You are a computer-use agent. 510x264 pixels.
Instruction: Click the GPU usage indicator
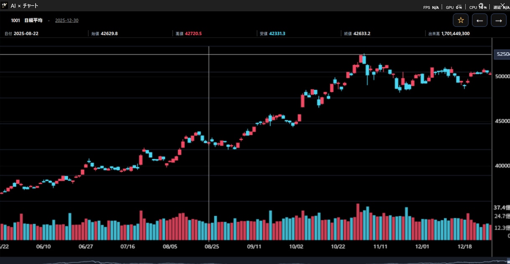[454, 8]
